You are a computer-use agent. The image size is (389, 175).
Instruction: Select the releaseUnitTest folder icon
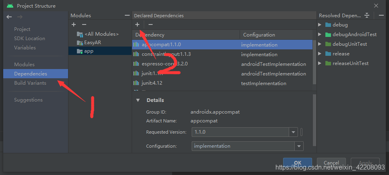coord(328,63)
